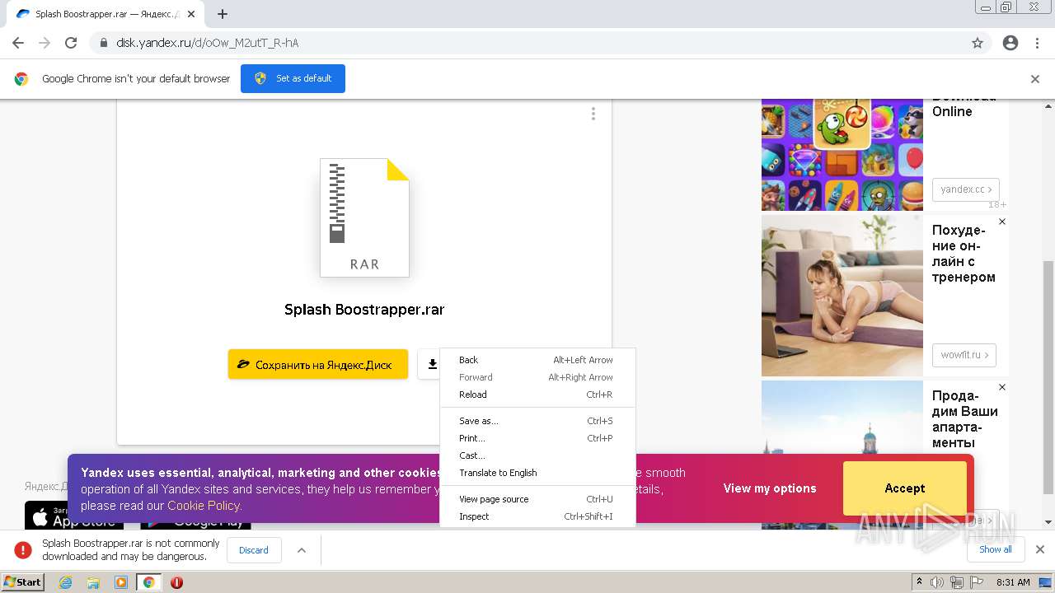Choose Translate to English in context menu
The width and height of the screenshot is (1055, 593).
(x=537, y=473)
